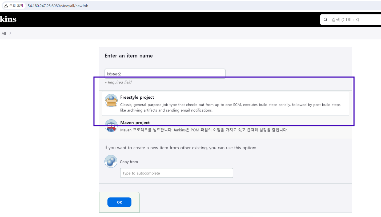
Task: Click the Freestyle description starting 'Classic, general-purpose job type'
Action: 230,107
